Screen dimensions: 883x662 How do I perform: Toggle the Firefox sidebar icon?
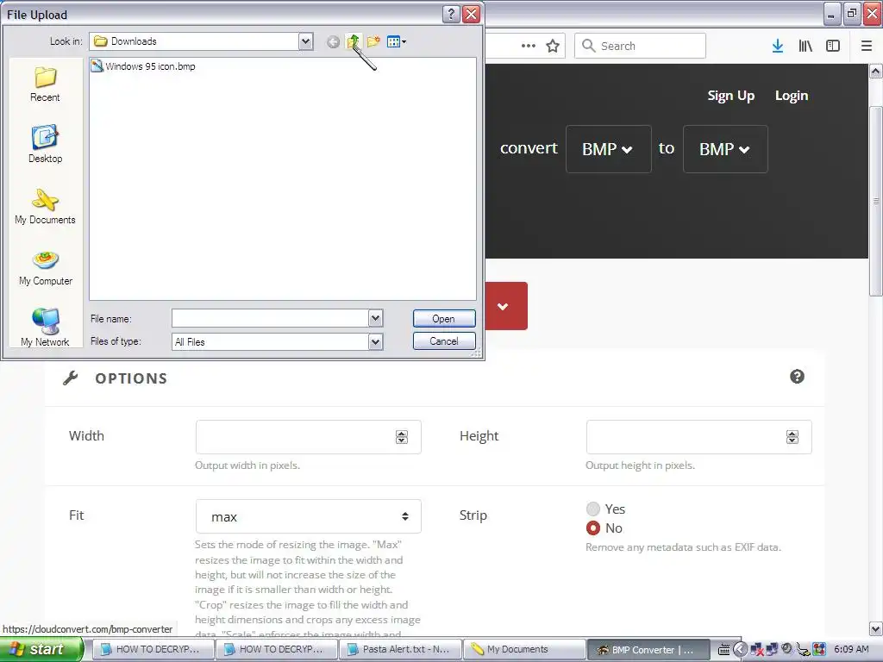point(833,46)
